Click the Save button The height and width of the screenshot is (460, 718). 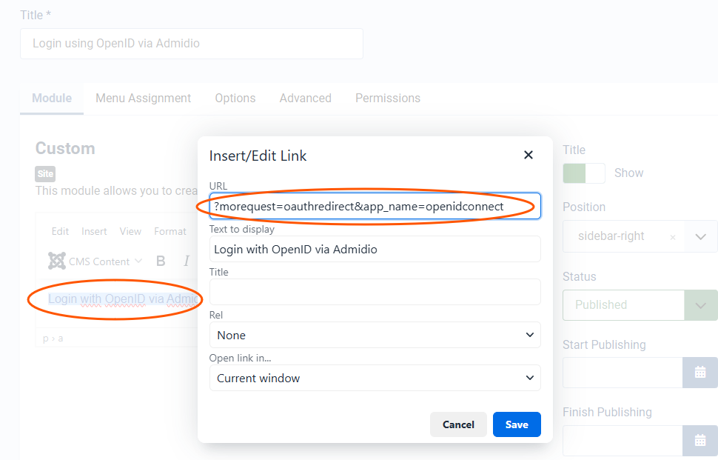click(x=517, y=424)
